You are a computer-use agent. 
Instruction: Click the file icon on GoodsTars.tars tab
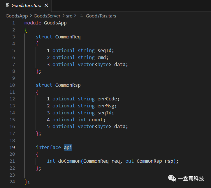(8, 5)
